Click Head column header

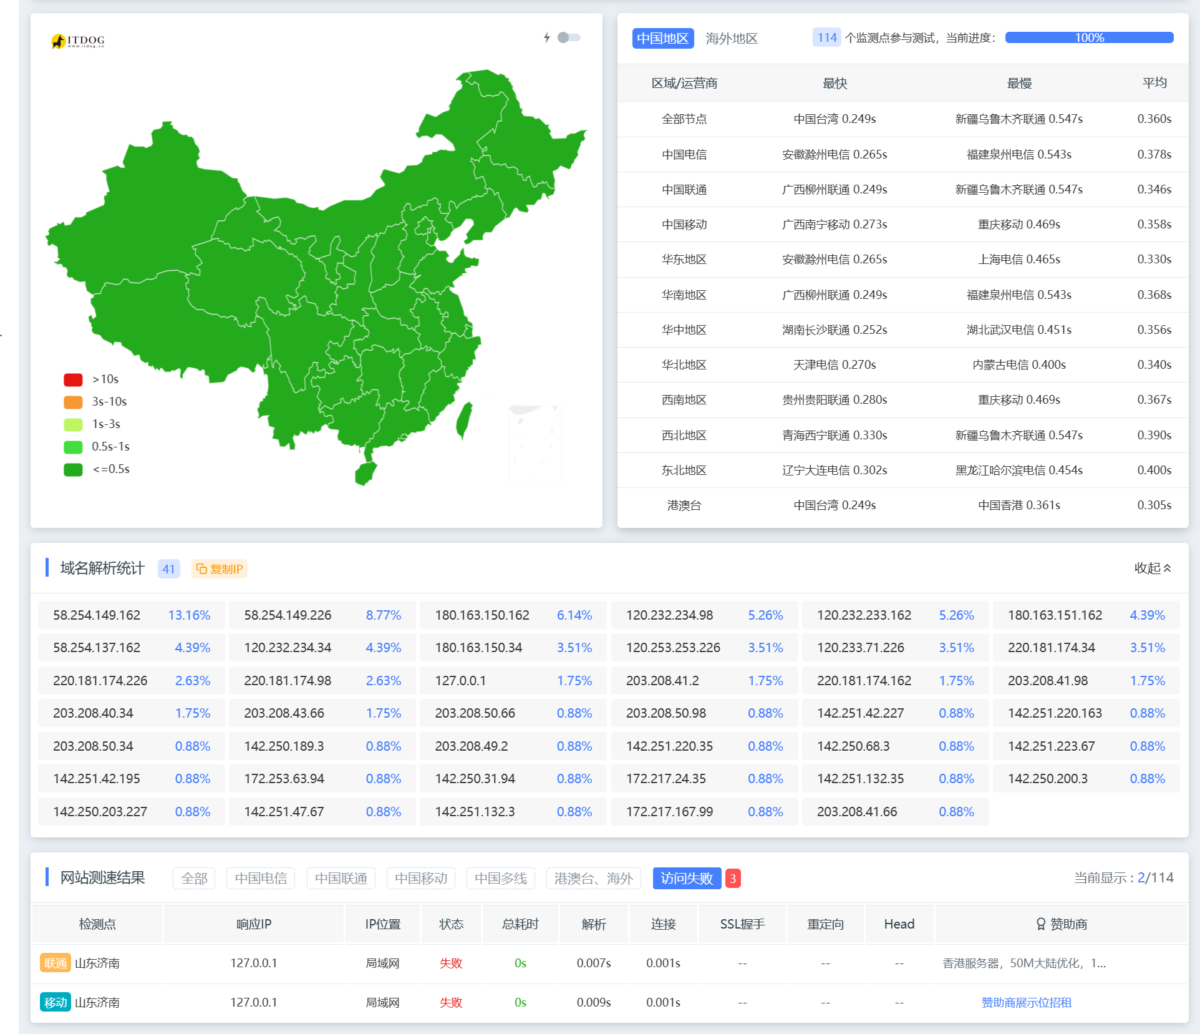point(899,924)
